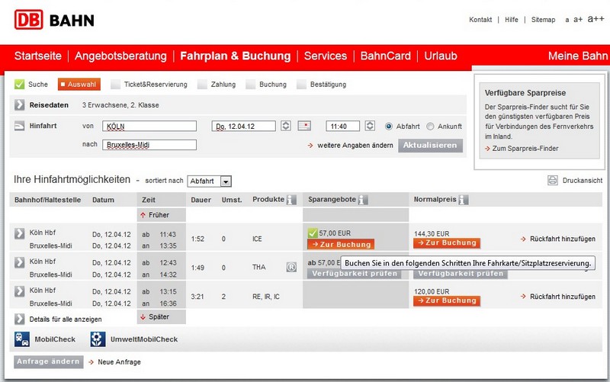Click the MobilCheck label

[x=55, y=339]
